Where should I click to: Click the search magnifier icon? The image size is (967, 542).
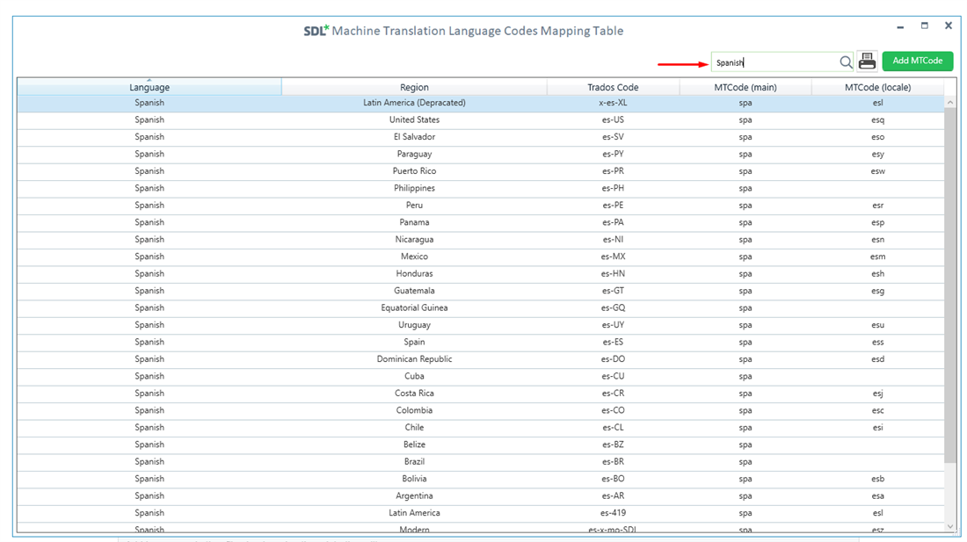pyautogui.click(x=846, y=62)
